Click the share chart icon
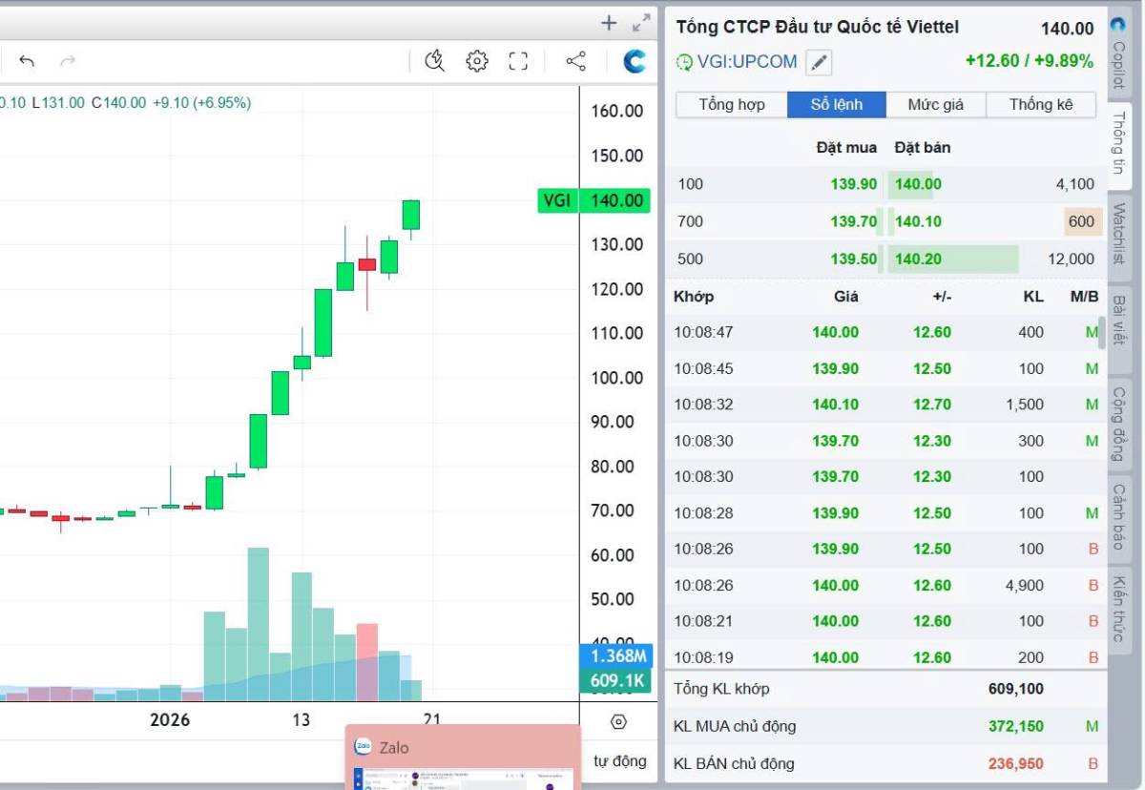The image size is (1145, 790). pyautogui.click(x=575, y=62)
